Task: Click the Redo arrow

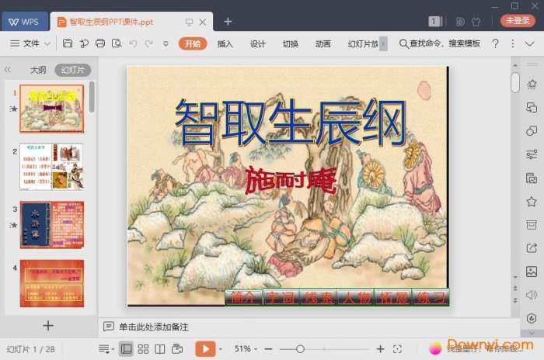Action: 149,43
